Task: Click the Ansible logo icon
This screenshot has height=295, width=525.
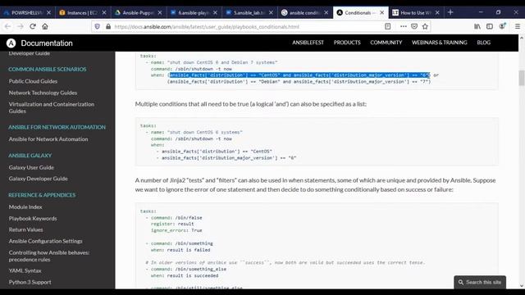Action: [x=11, y=43]
